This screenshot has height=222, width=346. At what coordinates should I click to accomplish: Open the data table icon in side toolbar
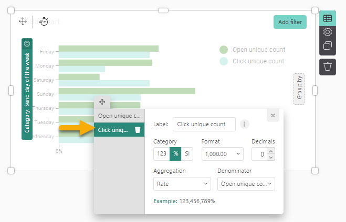coord(328,18)
